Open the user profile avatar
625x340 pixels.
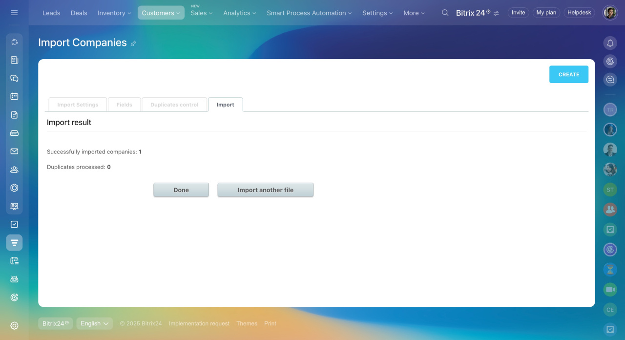(610, 13)
